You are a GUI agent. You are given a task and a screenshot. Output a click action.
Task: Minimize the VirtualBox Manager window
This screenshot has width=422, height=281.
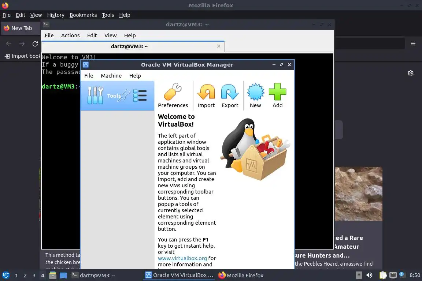(x=274, y=65)
